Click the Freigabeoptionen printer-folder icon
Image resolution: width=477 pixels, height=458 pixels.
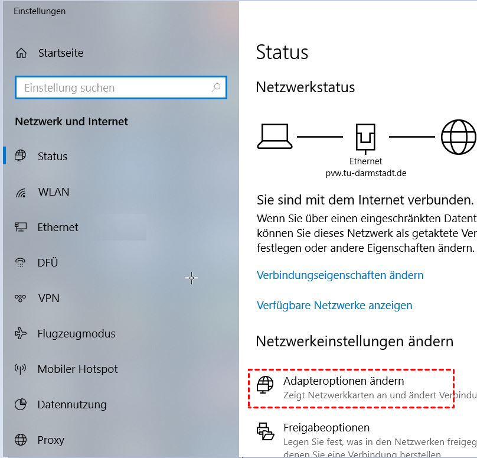[265, 431]
